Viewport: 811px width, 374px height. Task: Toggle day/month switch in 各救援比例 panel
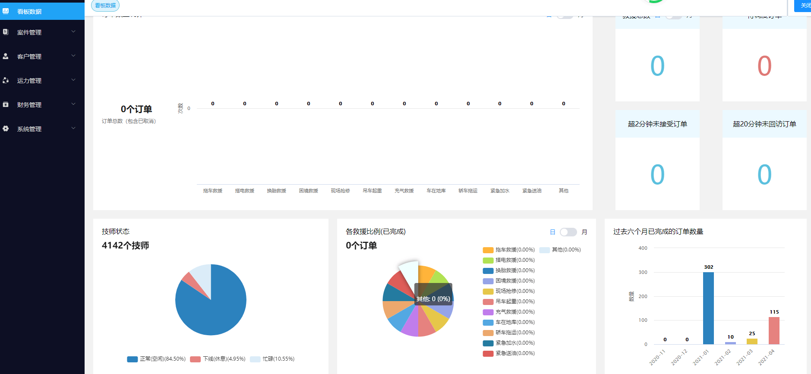point(568,232)
